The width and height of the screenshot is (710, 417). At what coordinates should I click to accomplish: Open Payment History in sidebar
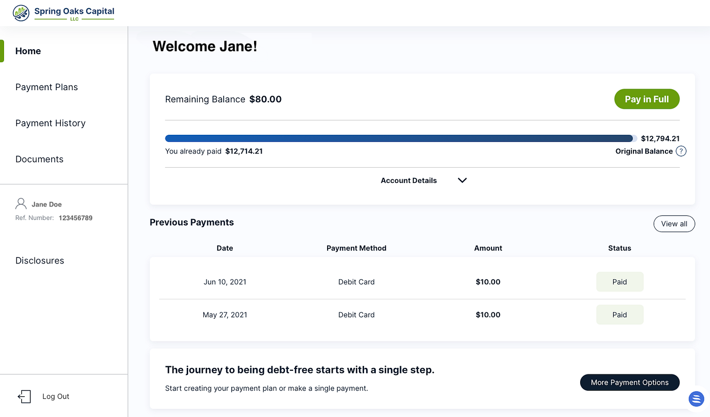(50, 123)
